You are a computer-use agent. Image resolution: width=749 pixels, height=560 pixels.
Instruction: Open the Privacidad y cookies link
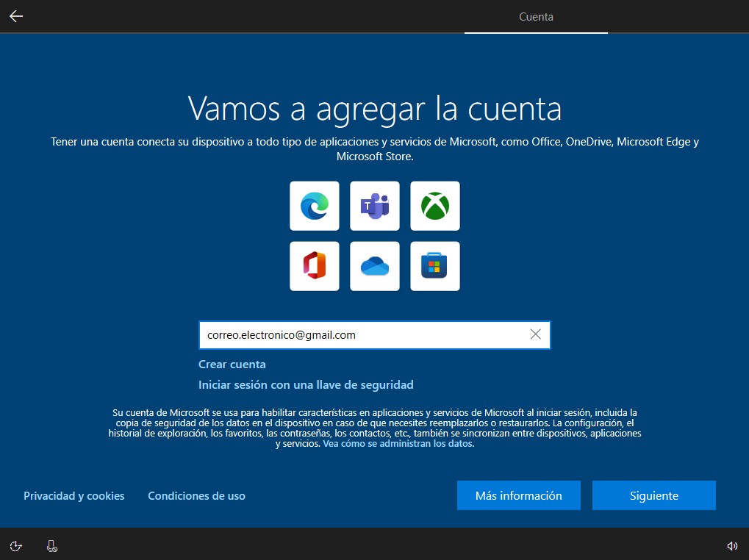pyautogui.click(x=74, y=495)
